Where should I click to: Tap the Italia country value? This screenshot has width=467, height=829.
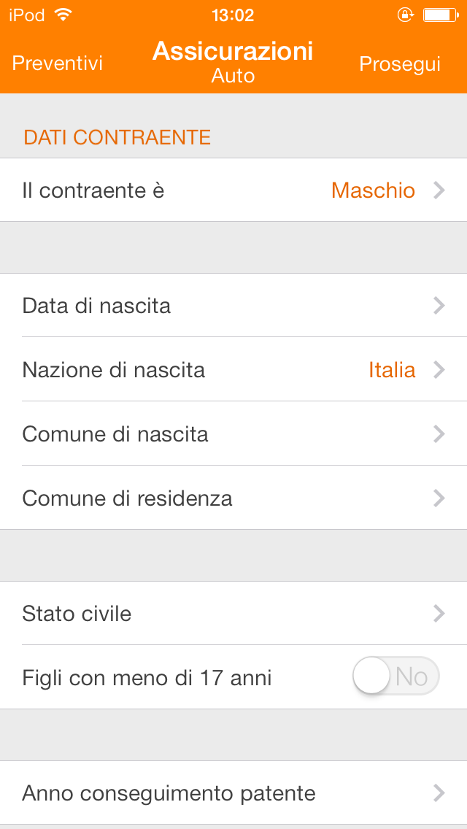(x=392, y=370)
